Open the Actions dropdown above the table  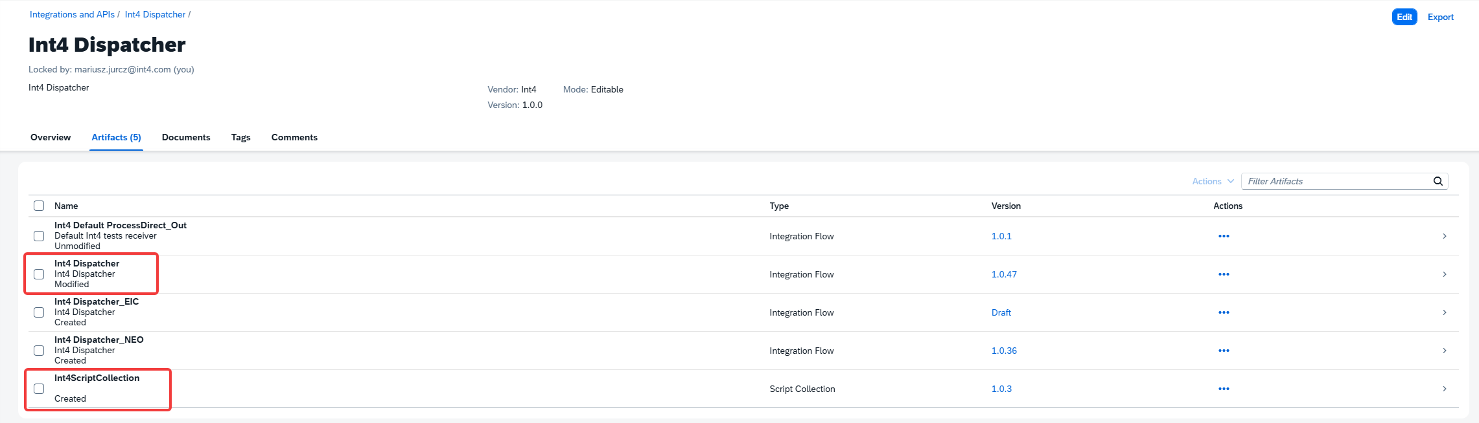point(1213,181)
